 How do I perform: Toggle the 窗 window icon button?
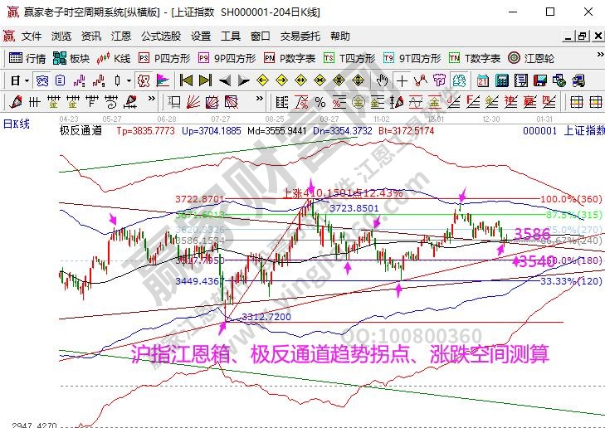pos(42,81)
